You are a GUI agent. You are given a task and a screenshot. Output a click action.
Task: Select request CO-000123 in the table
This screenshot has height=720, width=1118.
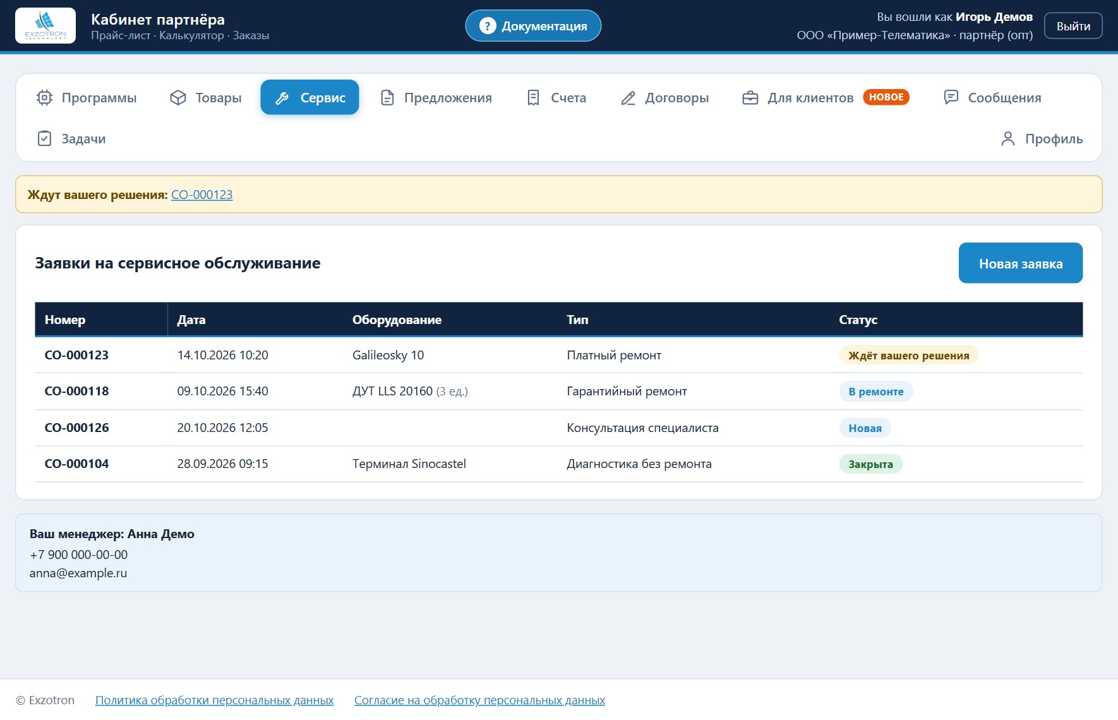coord(558,355)
